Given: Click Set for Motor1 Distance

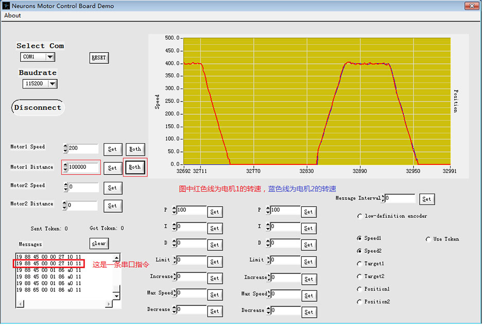Looking at the screenshot, I should coord(112,168).
